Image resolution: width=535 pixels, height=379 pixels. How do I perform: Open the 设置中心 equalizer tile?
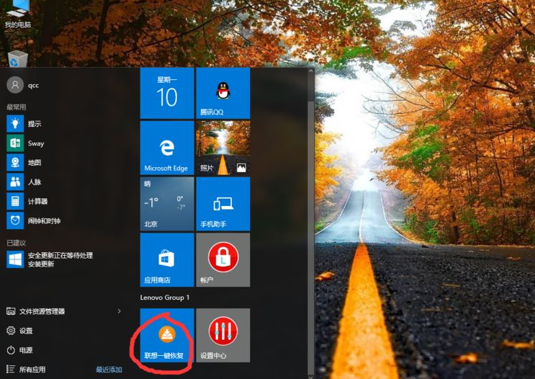click(x=222, y=335)
